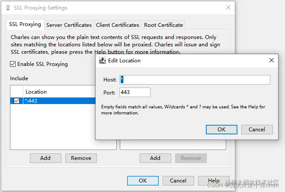Close the Edit Location dialog
Image resolution: width=285 pixels, height=192 pixels.
[271, 60]
